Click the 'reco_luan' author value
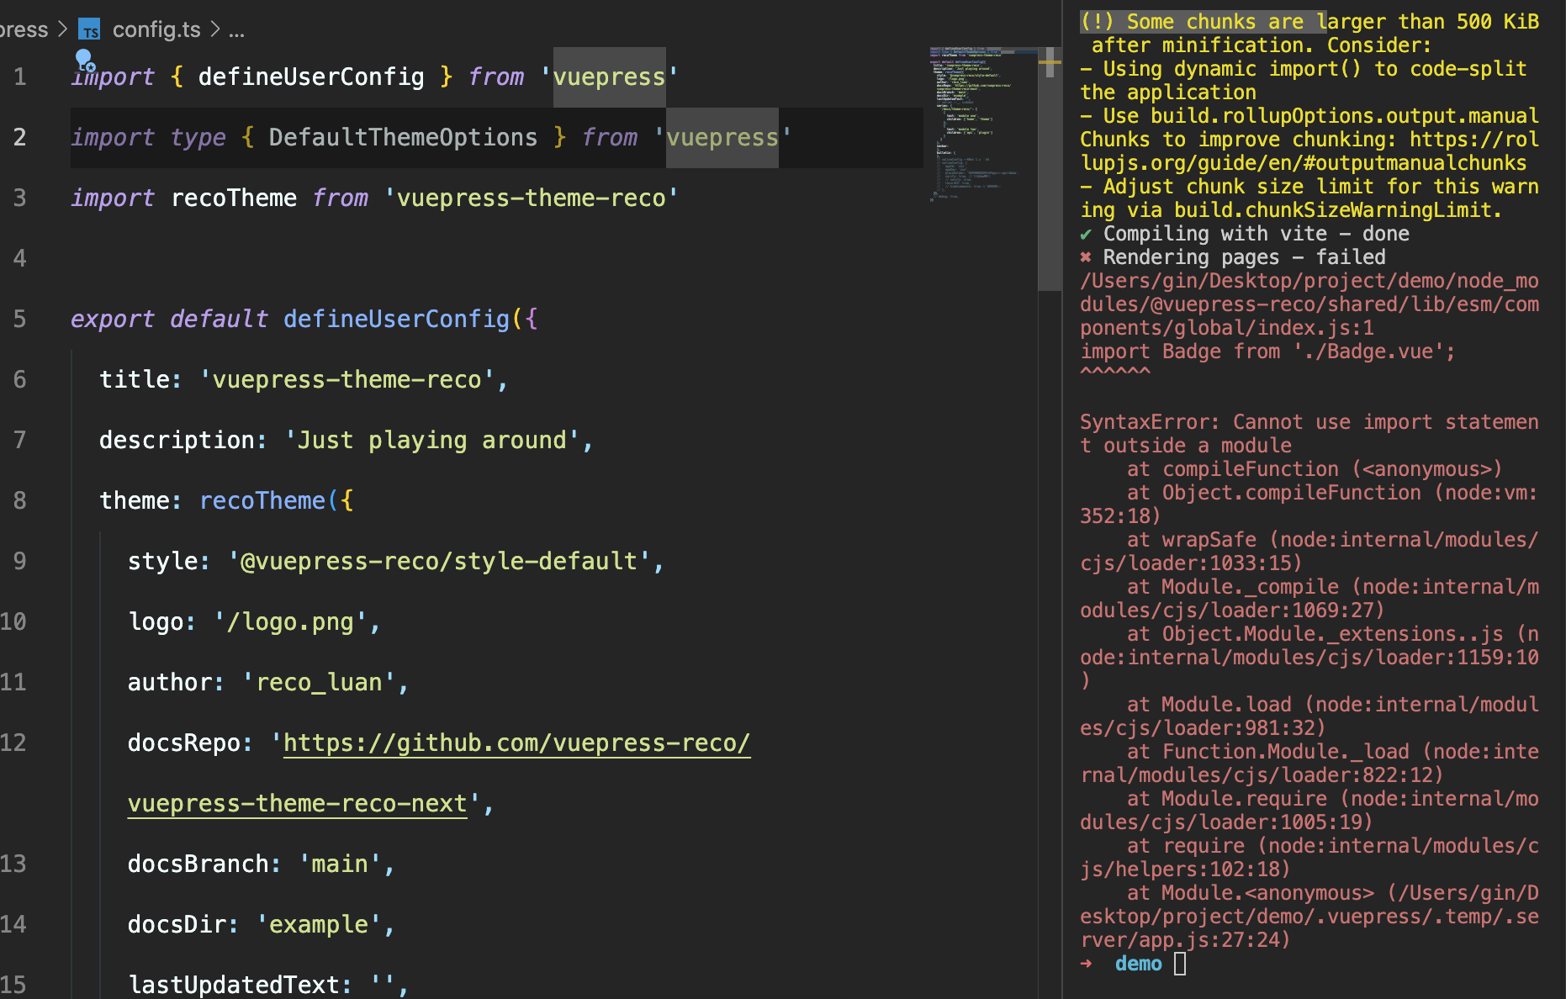The width and height of the screenshot is (1566, 999). tap(320, 683)
